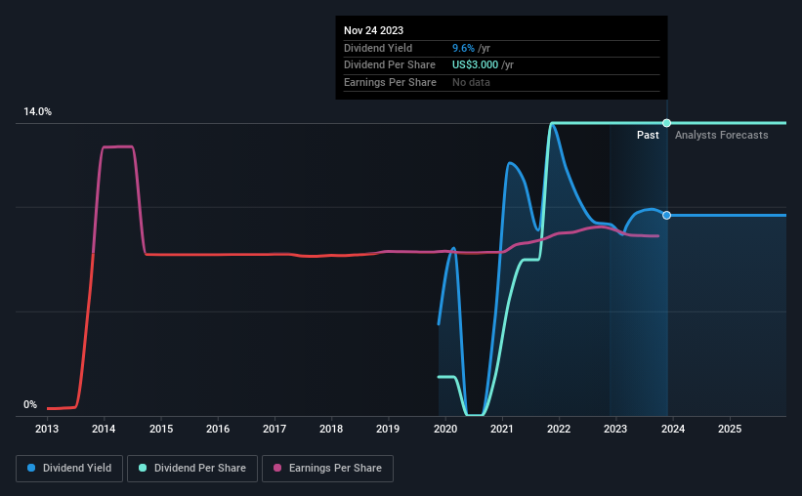Screen dimensions: 802x496
Task: Click the 2021 x-axis label
Action: pos(502,429)
